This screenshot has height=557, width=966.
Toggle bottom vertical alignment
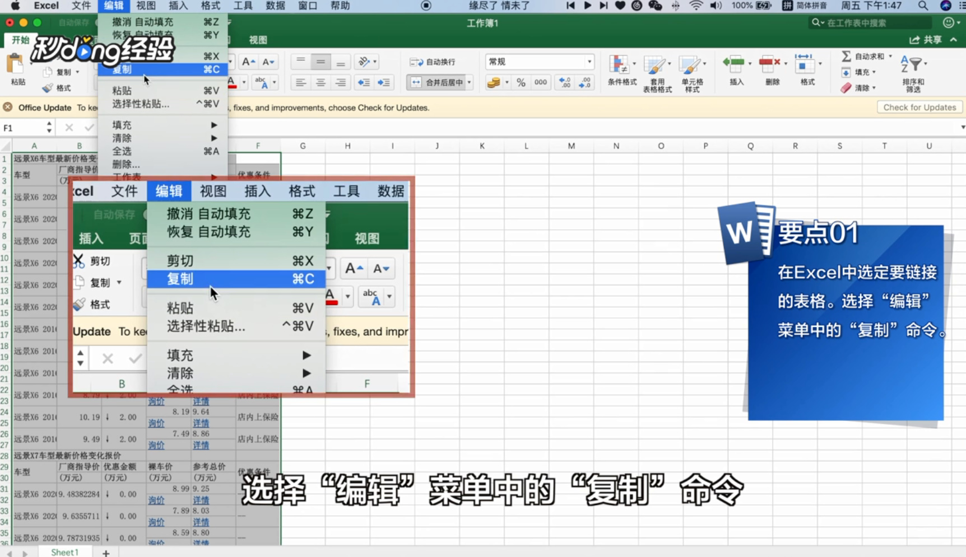coord(341,62)
